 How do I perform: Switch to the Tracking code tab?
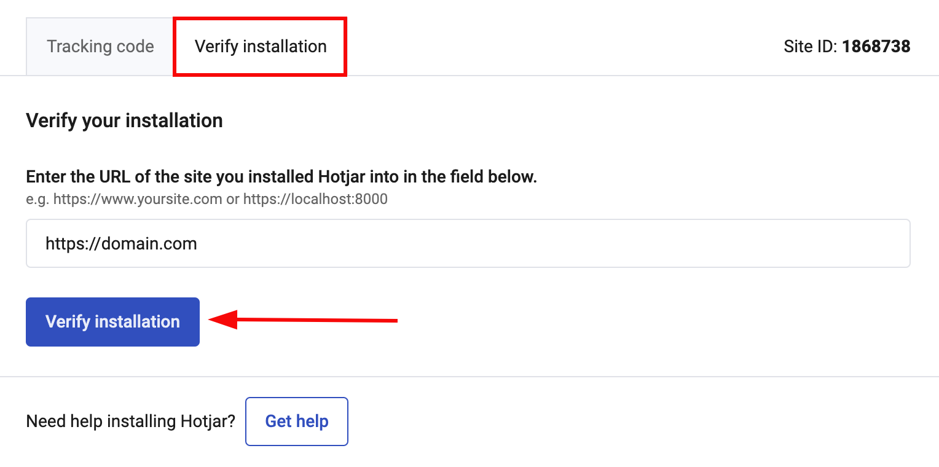[100, 46]
